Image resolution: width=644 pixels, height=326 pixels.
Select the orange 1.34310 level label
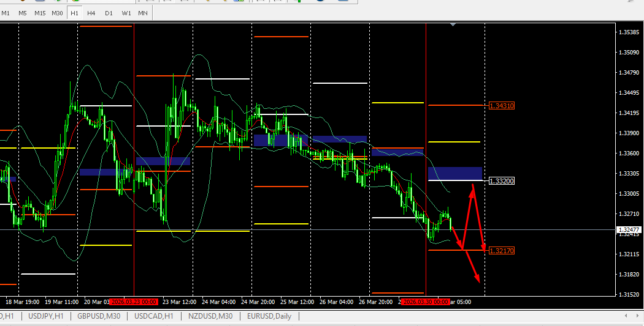502,106
